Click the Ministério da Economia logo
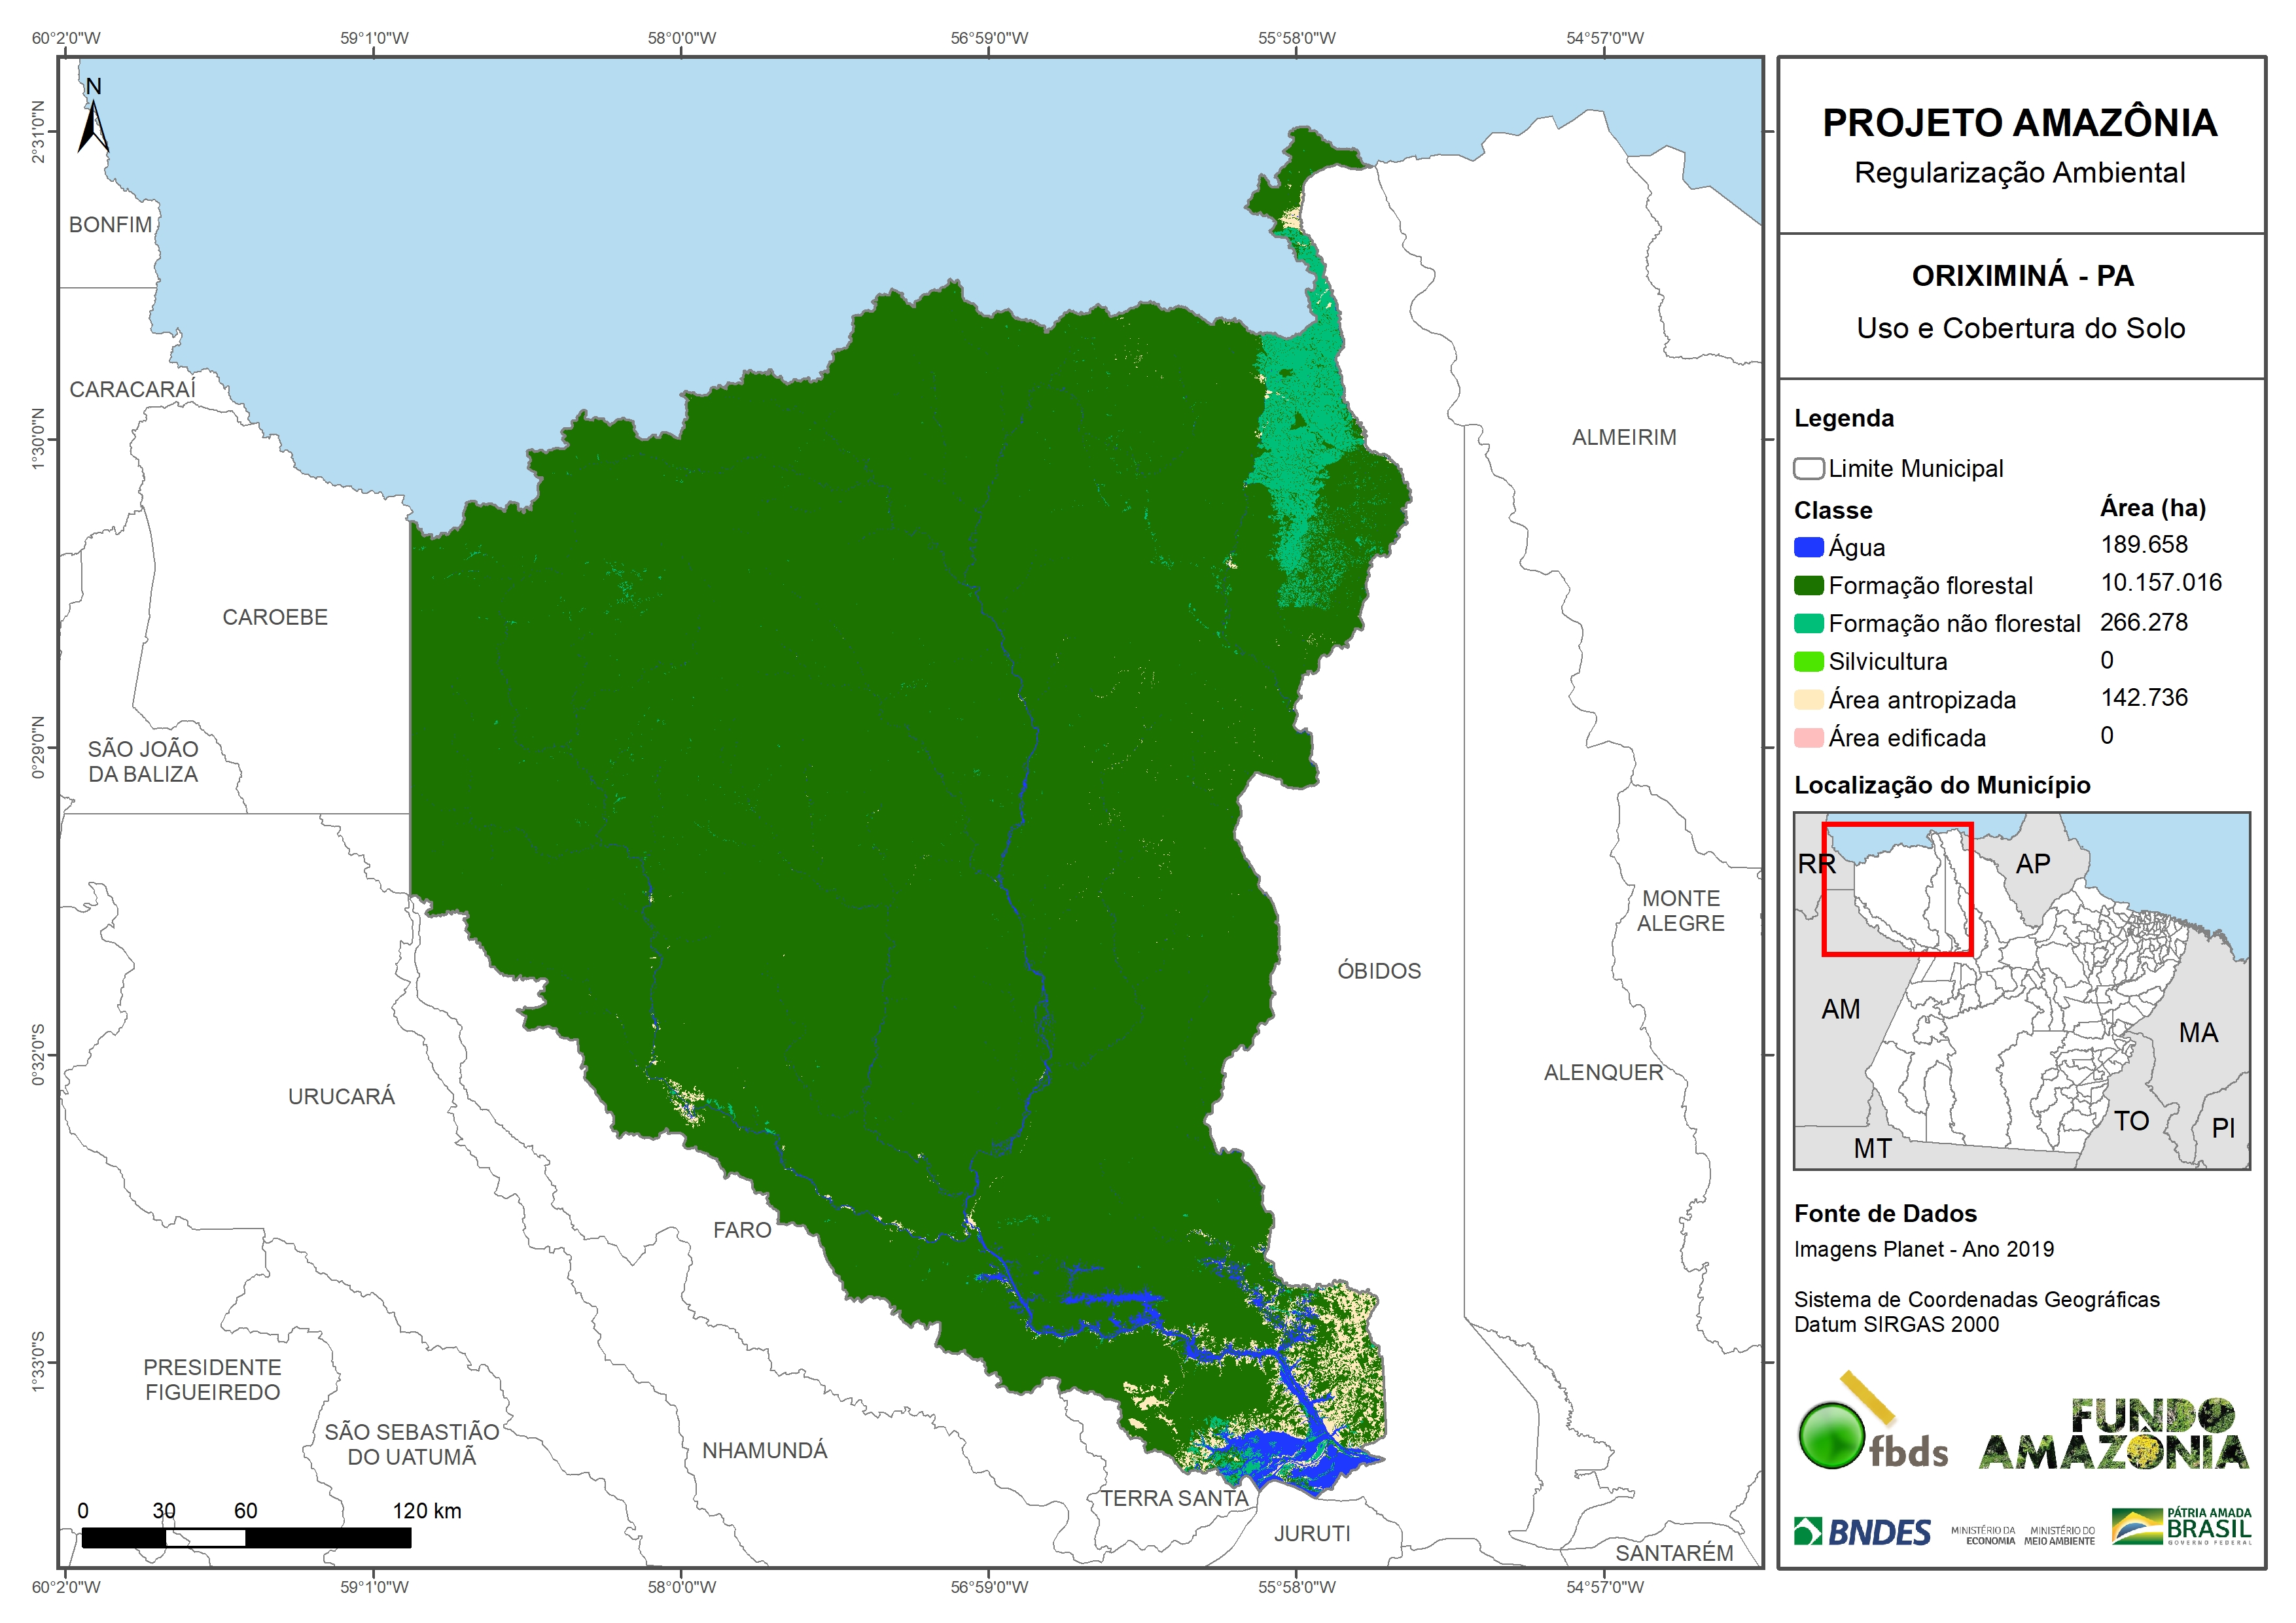This screenshot has height=1623, width=2296. tap(1983, 1535)
